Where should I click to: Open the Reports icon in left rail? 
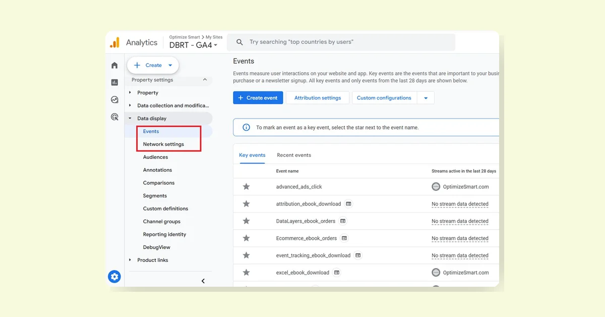point(114,82)
